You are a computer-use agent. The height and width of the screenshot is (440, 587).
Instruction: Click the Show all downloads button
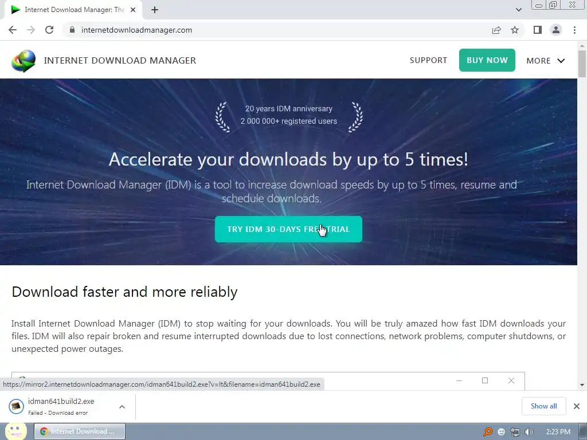[543, 406]
